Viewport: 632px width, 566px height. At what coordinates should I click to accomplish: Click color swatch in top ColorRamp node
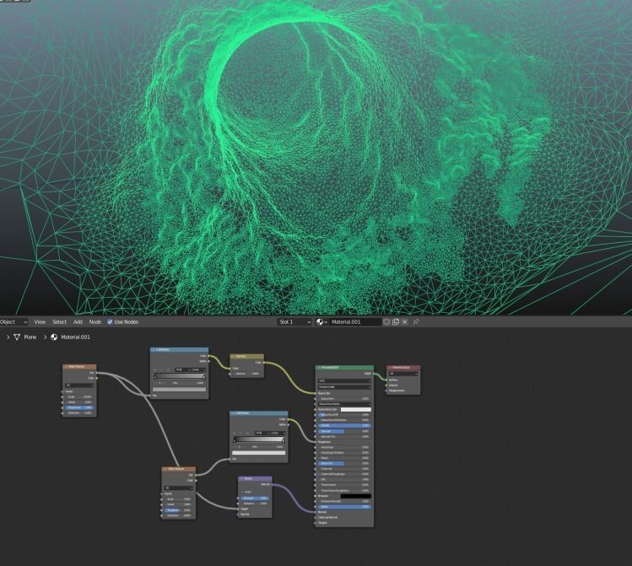180,390
